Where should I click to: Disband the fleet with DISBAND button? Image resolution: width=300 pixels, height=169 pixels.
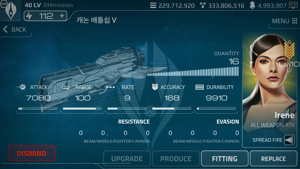click(32, 153)
